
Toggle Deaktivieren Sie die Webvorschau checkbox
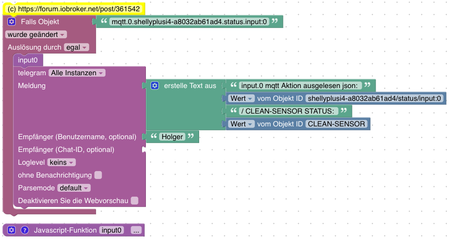[x=135, y=201]
